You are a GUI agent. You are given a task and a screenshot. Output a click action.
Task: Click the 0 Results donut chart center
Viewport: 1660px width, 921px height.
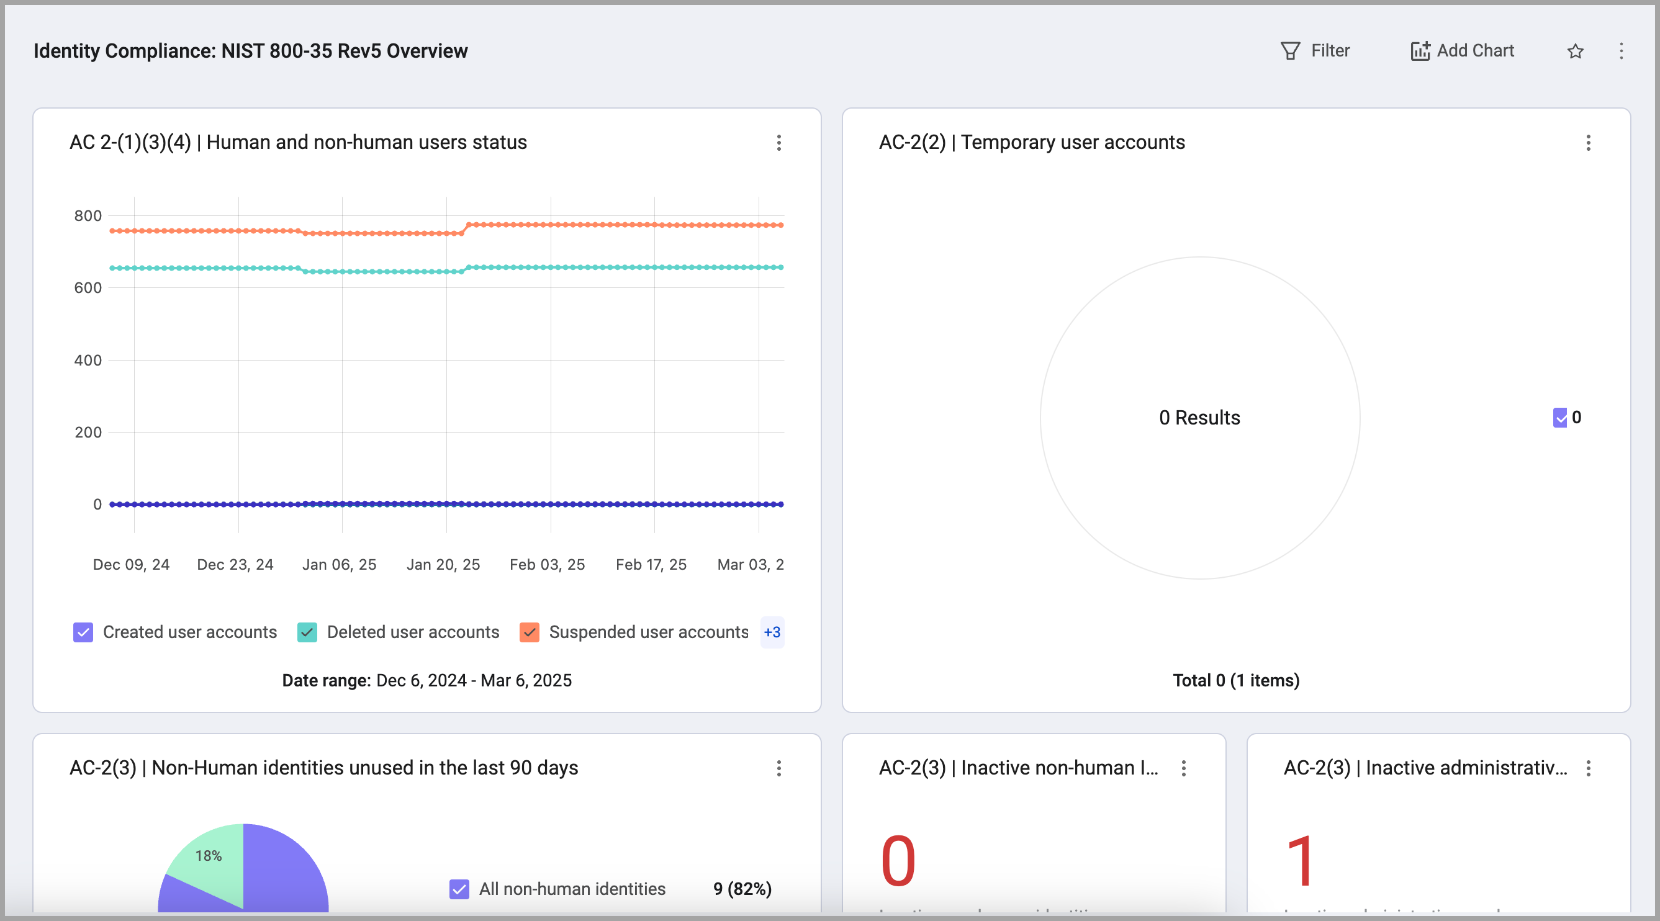[1199, 417]
